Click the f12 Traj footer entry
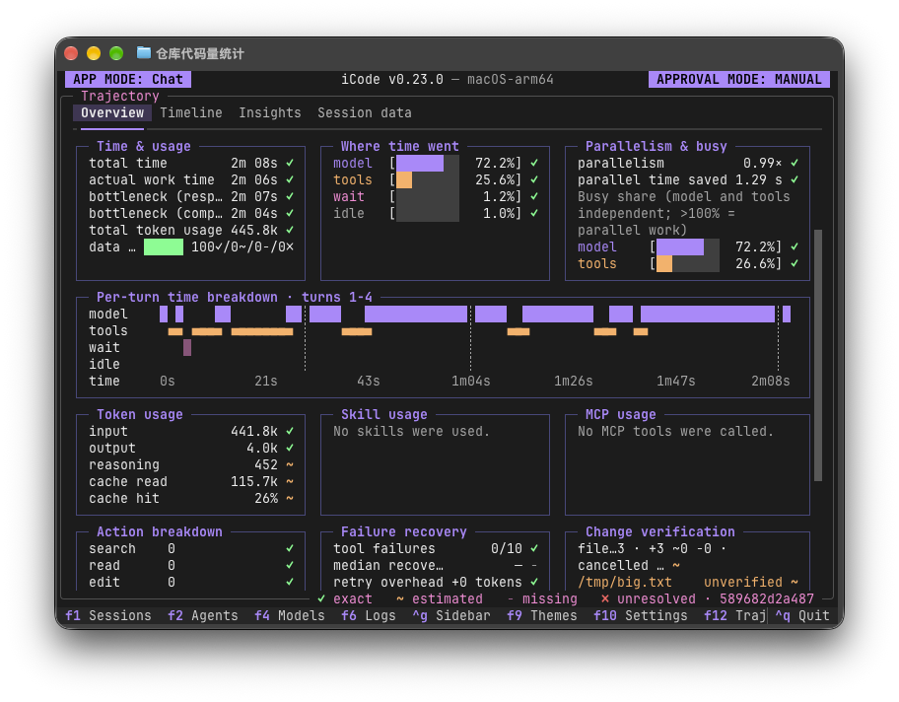The height and width of the screenshot is (702, 899). tap(735, 615)
